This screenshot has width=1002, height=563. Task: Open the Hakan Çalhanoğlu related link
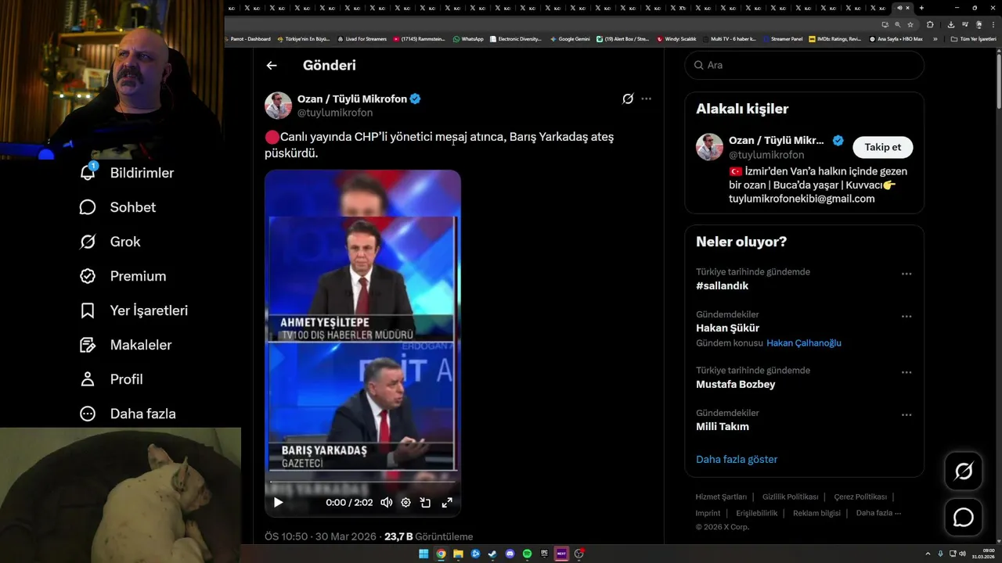click(x=804, y=342)
